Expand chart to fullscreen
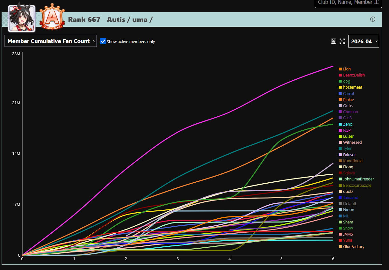Screen dimensions: 389x270 342,41
